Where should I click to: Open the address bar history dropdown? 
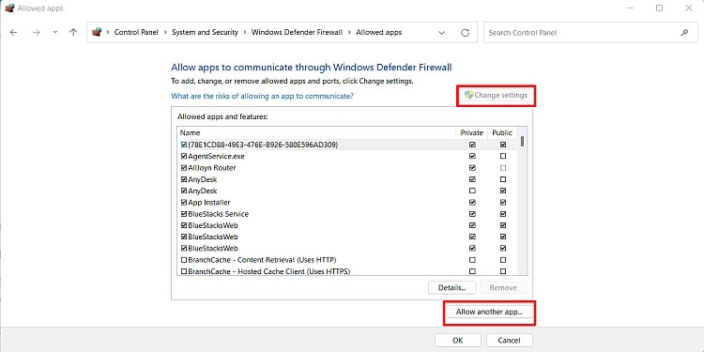coord(442,33)
